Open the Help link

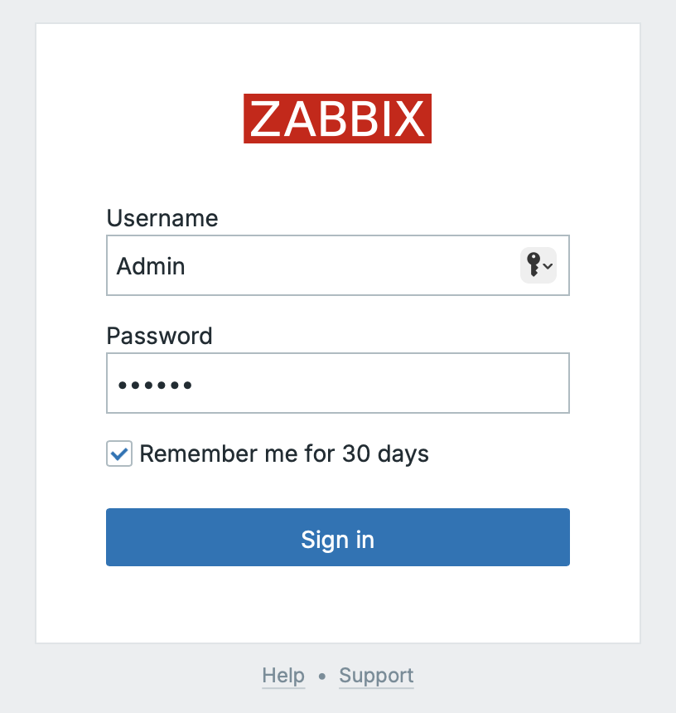tap(283, 676)
